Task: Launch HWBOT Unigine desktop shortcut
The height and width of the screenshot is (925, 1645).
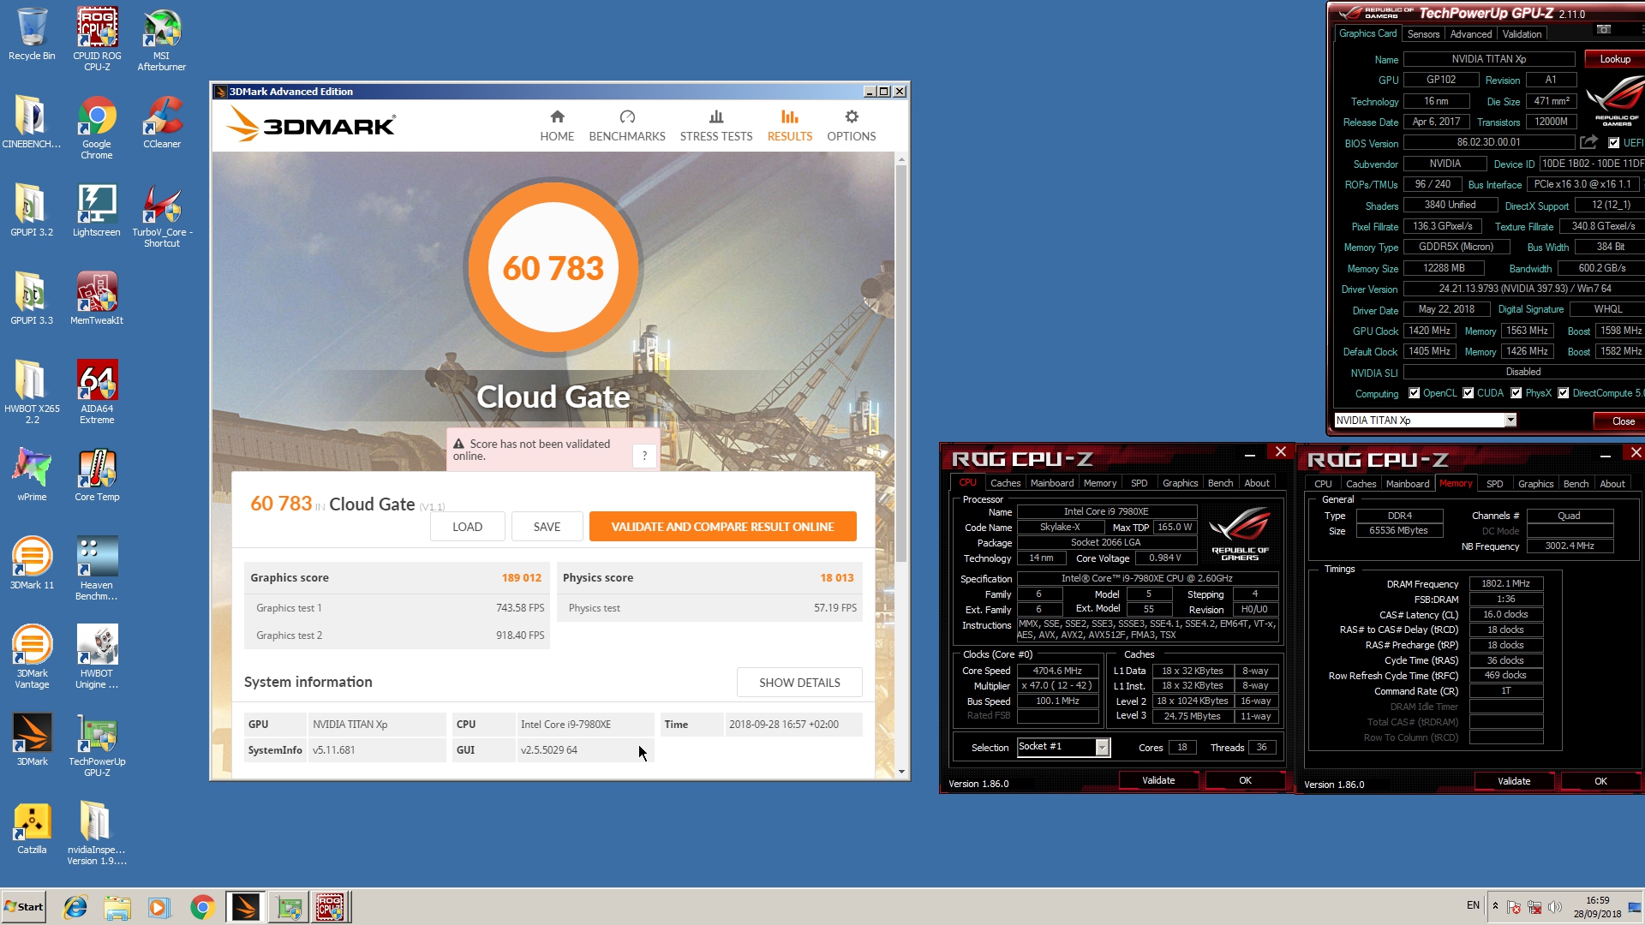Action: coord(97,656)
